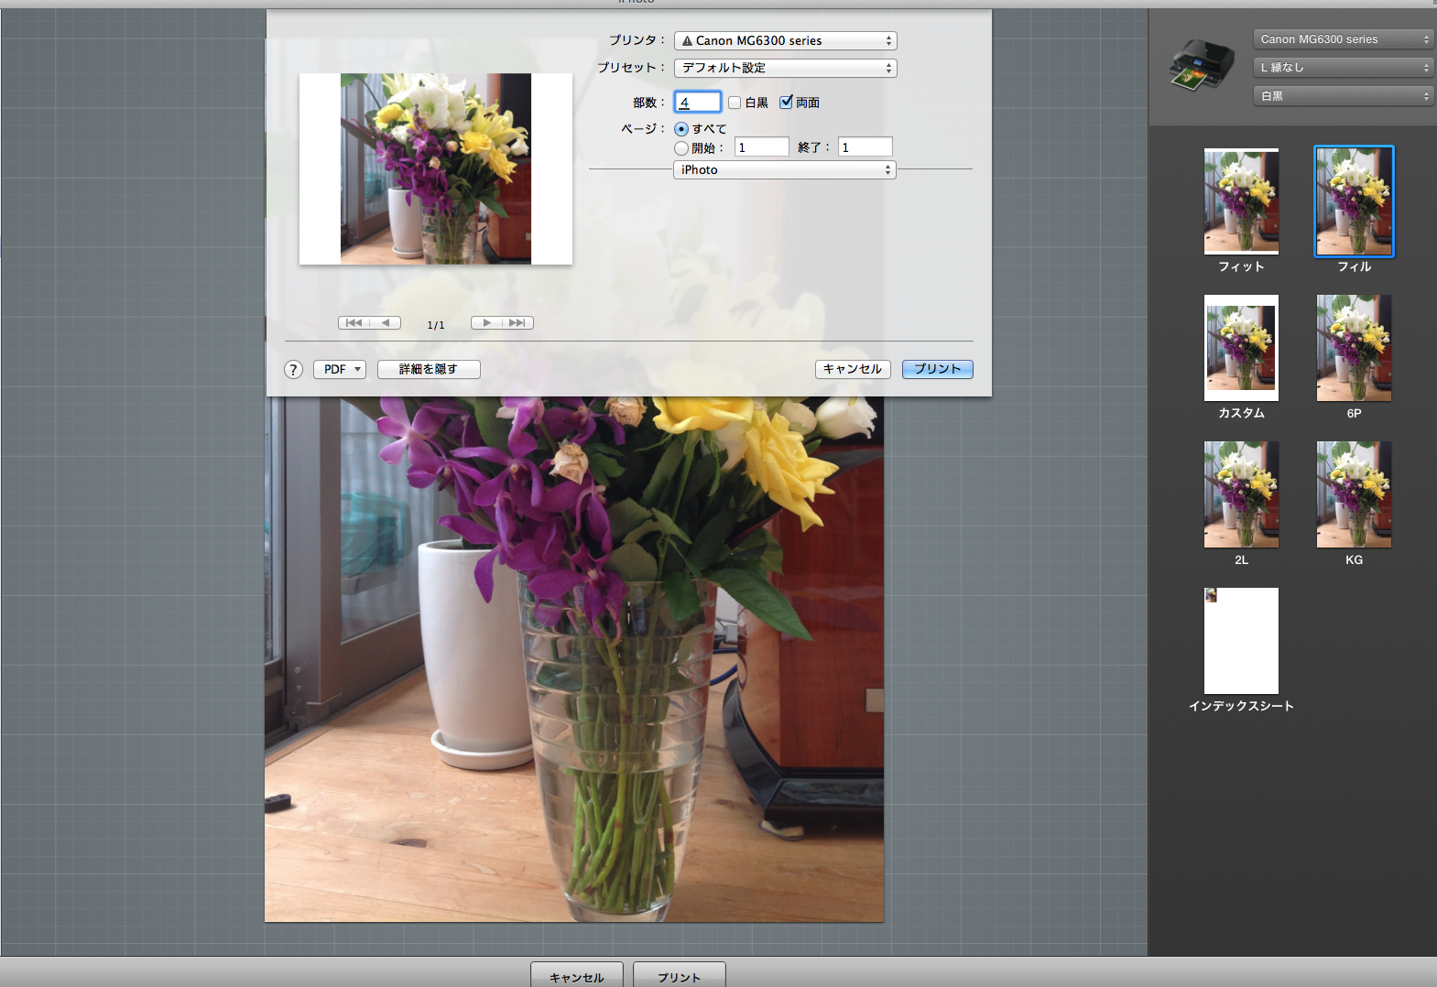Expand the iPhoto options dropdown
The height and width of the screenshot is (987, 1437).
pos(784,170)
